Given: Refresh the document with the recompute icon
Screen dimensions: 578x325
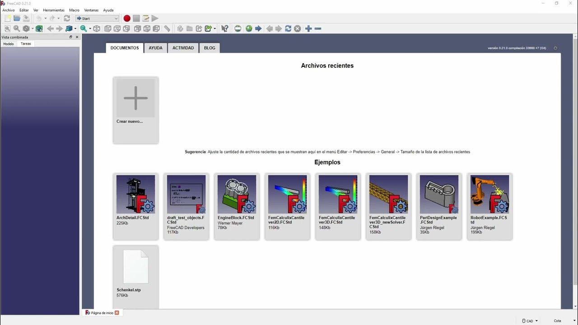Looking at the screenshot, I should 67,19.
